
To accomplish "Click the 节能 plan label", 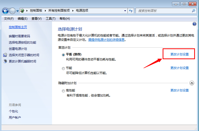I will pos(69,68).
